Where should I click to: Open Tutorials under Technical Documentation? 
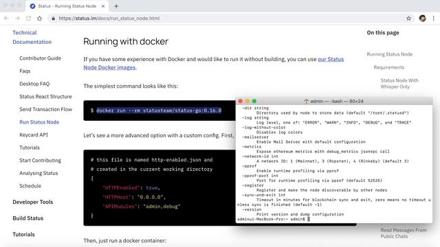pyautogui.click(x=30, y=148)
